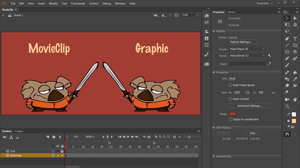Open the Debug menu
The image size is (300, 168).
(106, 3)
